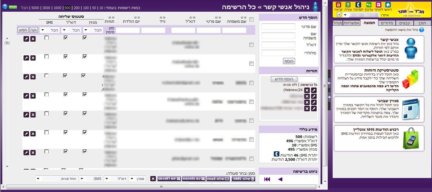Delete first contact row X icon
Screen dimensions: 432x192
point(33,39)
